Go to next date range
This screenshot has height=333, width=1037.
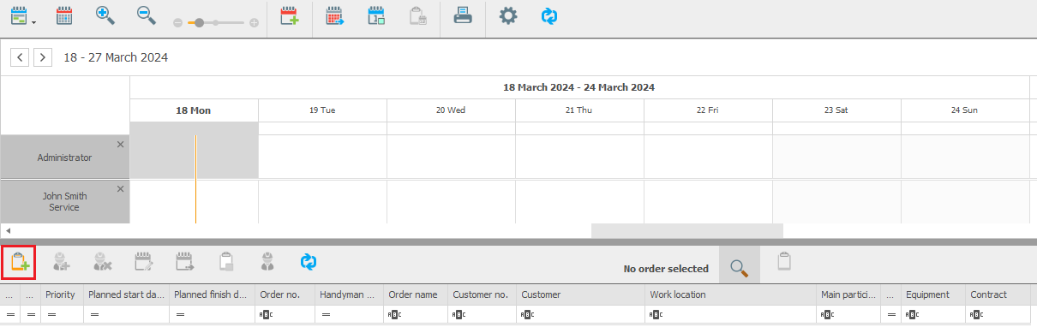43,57
